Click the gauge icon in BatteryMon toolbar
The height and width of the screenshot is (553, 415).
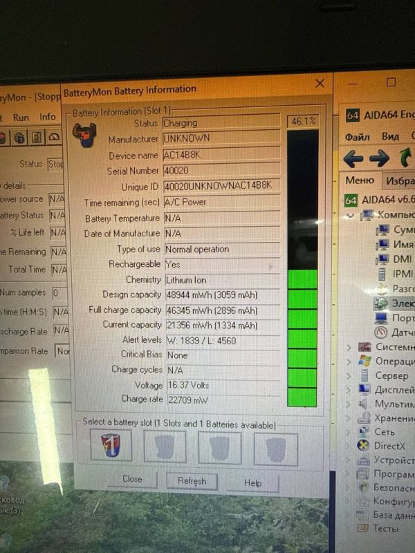[54, 137]
